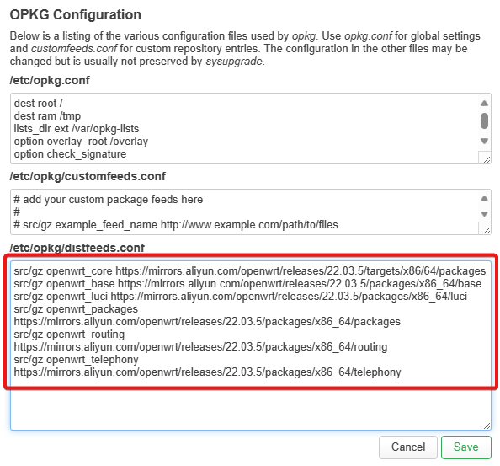Place cursor on the openwrt_core feed line

click(x=250, y=271)
